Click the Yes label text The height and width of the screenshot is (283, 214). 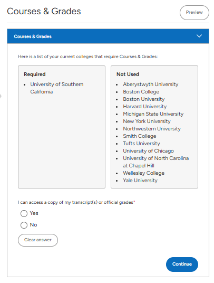click(34, 213)
